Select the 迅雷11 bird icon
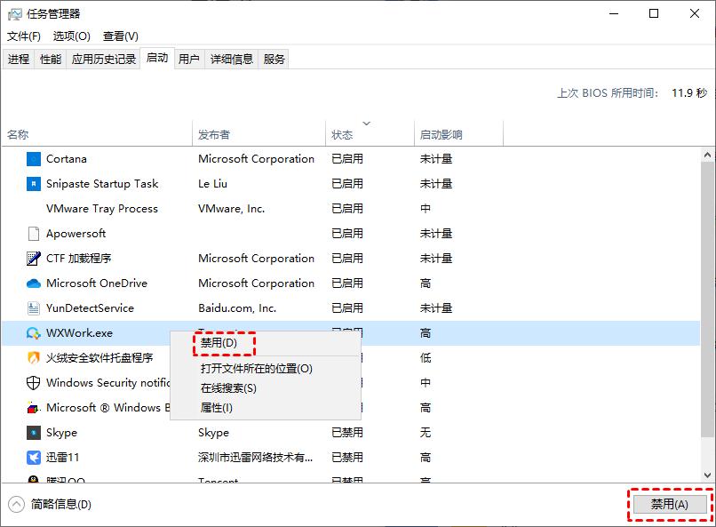Screen dimensions: 716x527 34,457
